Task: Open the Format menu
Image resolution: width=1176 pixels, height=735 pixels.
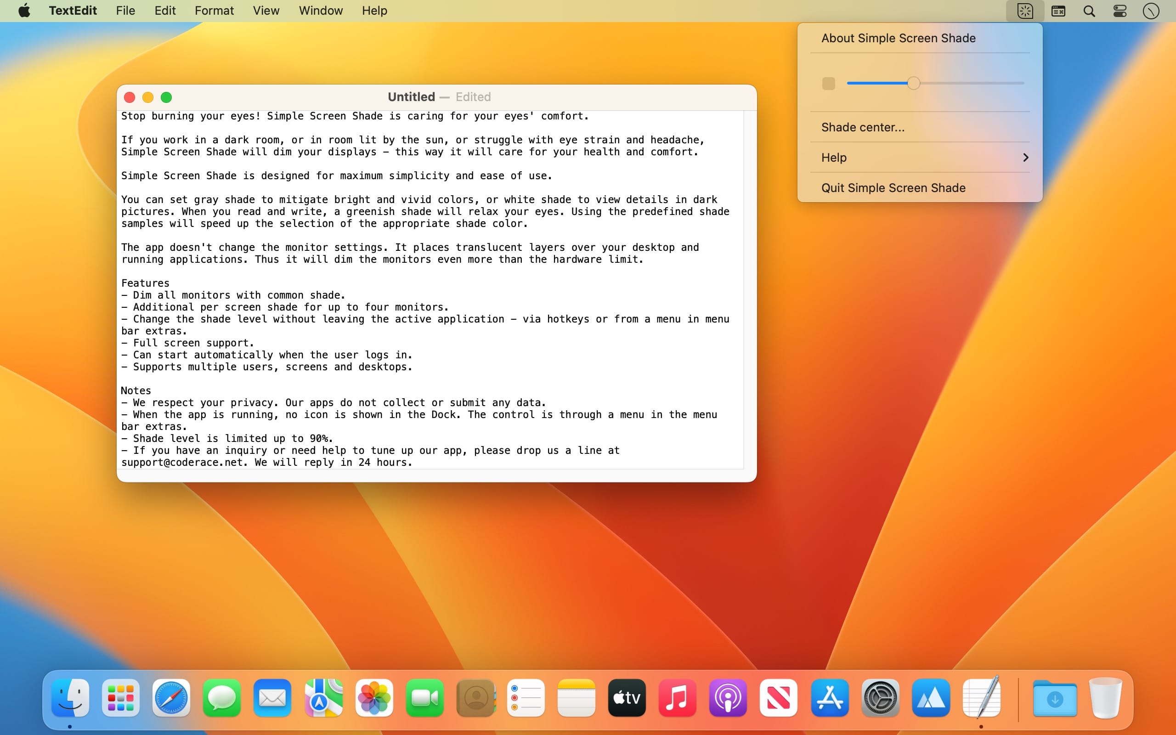Action: click(x=214, y=10)
